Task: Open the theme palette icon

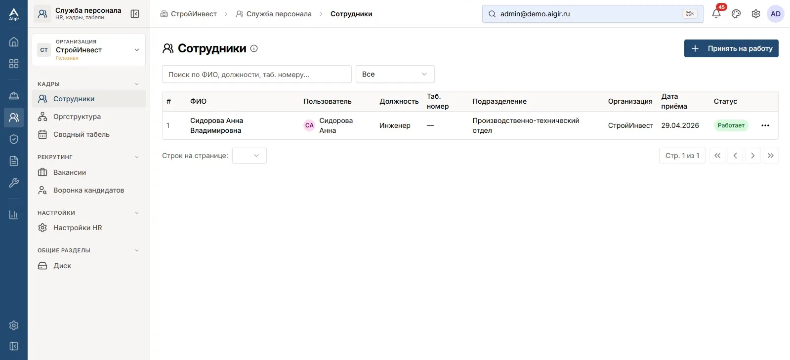Action: point(736,14)
